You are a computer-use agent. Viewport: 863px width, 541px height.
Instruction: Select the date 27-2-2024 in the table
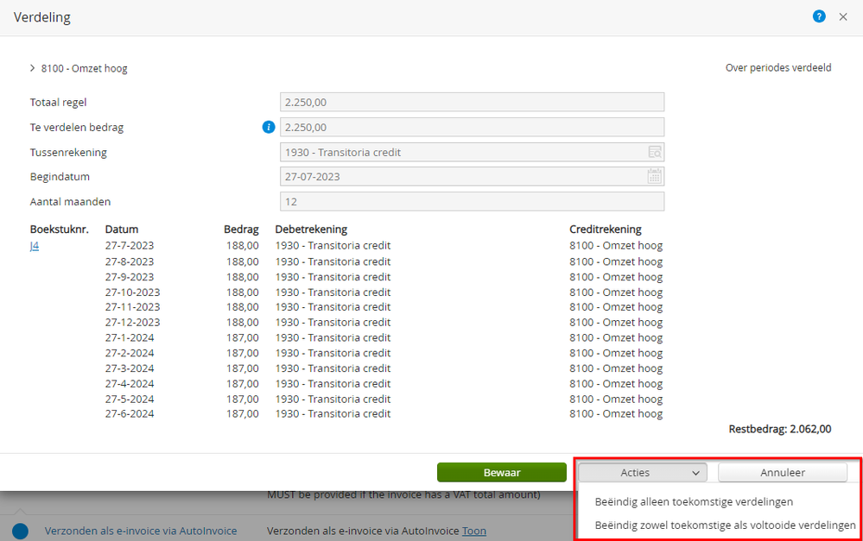(130, 353)
